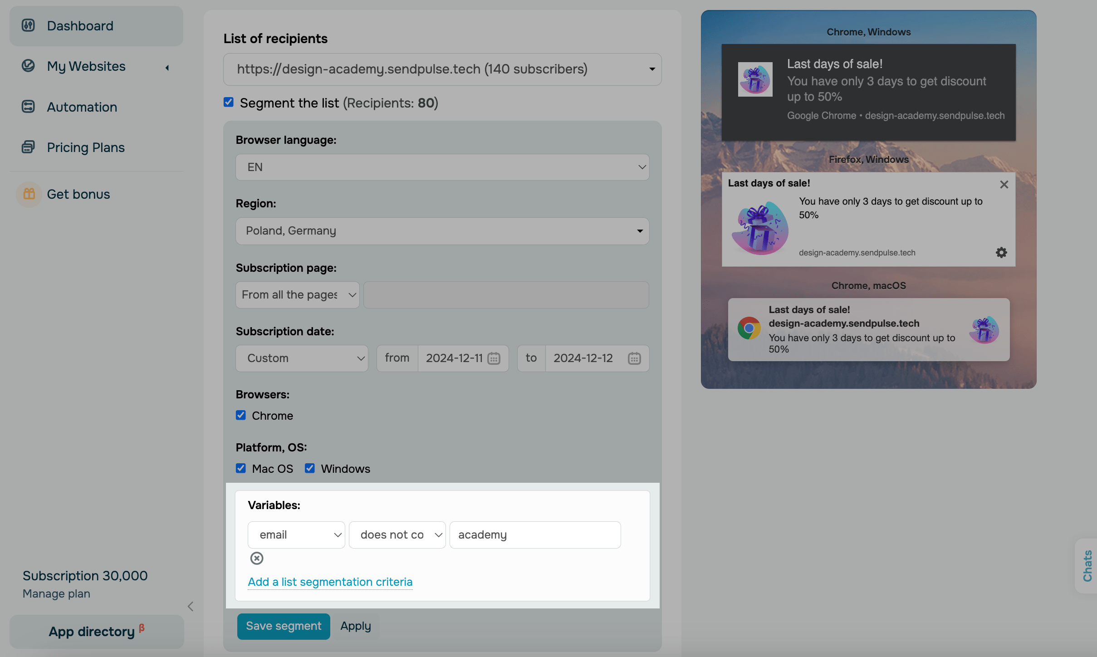Image resolution: width=1097 pixels, height=657 pixels.
Task: Open the My Websites menu
Action: point(86,66)
